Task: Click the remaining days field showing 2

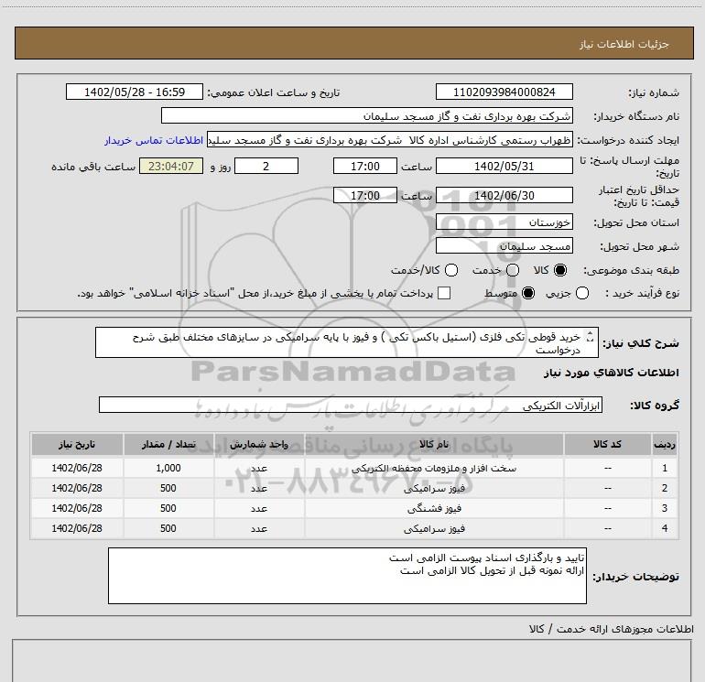Action: [x=266, y=166]
